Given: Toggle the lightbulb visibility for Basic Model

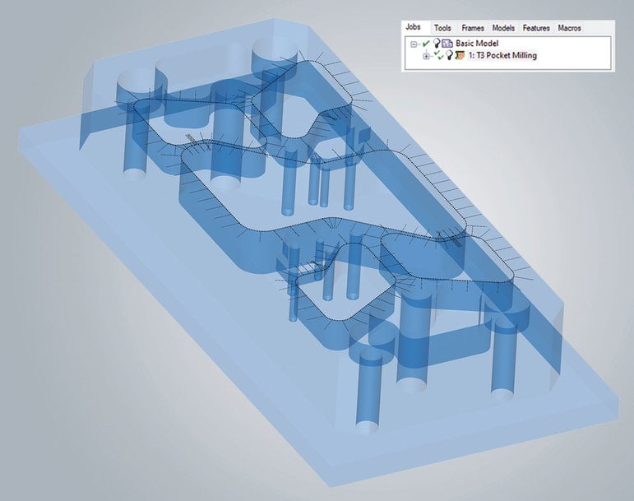Looking at the screenshot, I should 434,43.
